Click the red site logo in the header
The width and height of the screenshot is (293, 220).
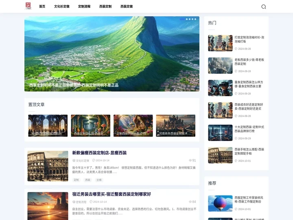click(x=28, y=6)
